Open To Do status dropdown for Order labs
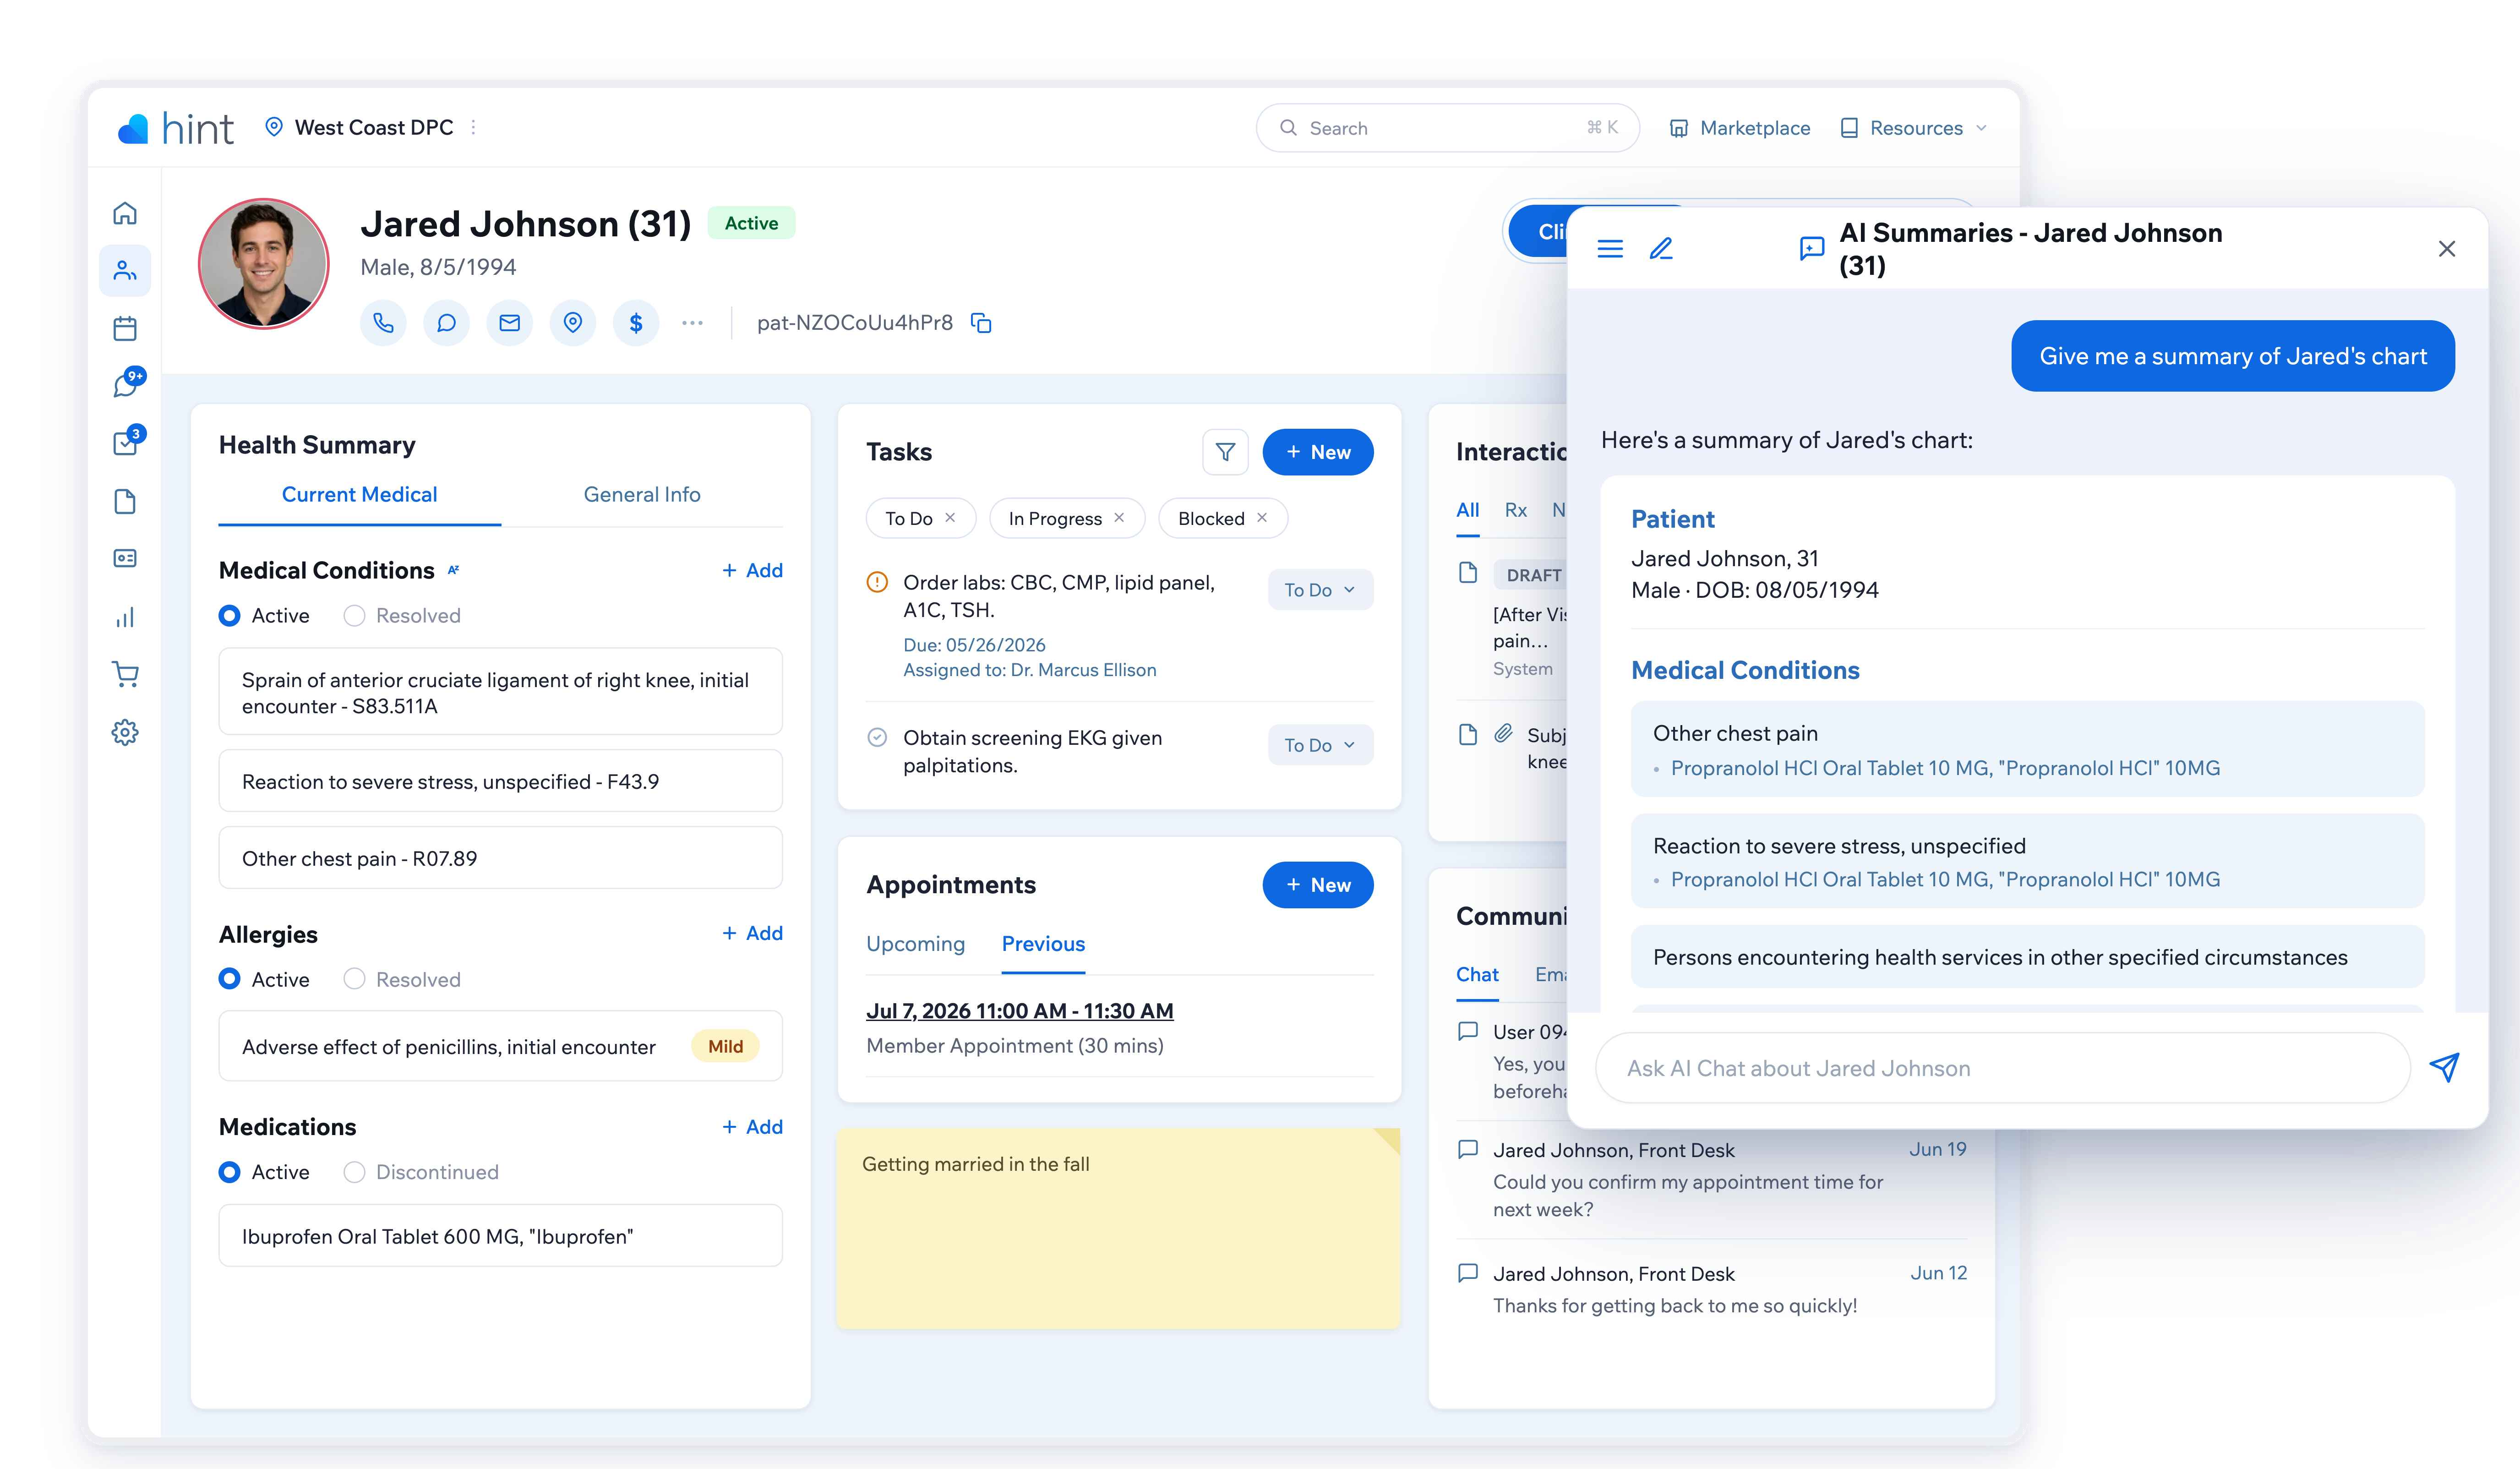The image size is (2520, 1469). [x=1320, y=590]
